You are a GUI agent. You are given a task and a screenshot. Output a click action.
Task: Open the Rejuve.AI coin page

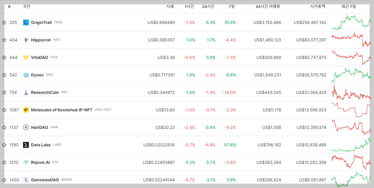click(41, 162)
